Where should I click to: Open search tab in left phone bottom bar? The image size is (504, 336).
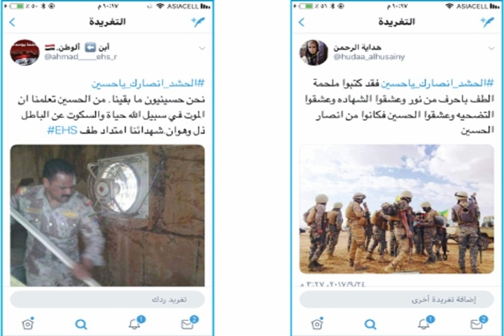pos(81,324)
